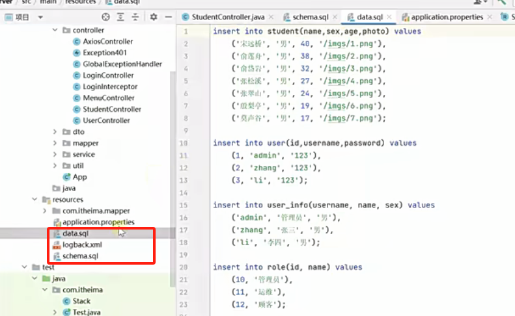
Task: Collapse the com.itheima test package
Action: (45, 290)
